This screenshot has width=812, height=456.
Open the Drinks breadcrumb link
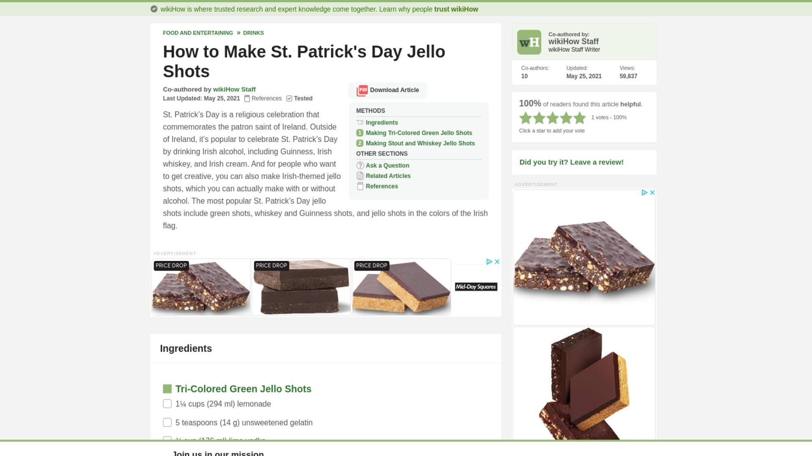(x=253, y=33)
